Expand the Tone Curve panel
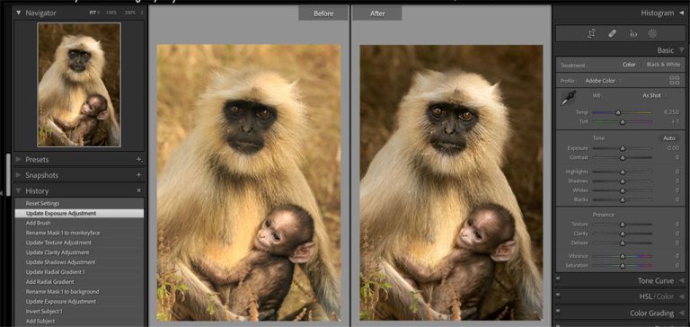This screenshot has height=327, width=690. 681,280
